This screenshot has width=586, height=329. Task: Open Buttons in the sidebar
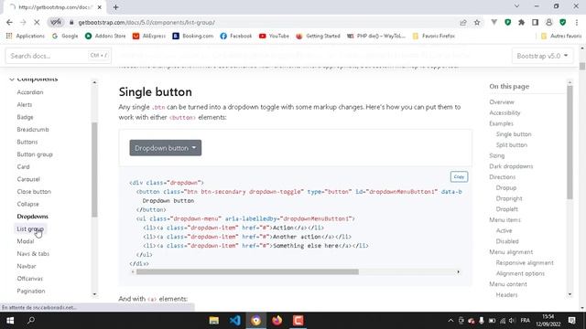[x=27, y=142]
